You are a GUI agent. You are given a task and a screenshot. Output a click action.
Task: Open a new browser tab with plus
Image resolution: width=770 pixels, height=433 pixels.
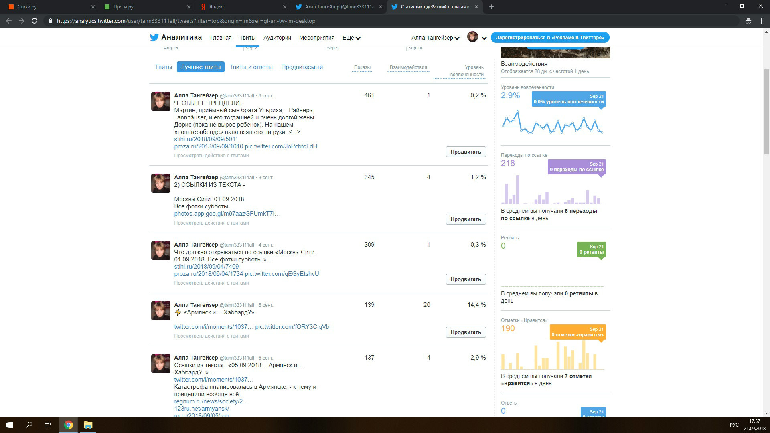point(492,7)
